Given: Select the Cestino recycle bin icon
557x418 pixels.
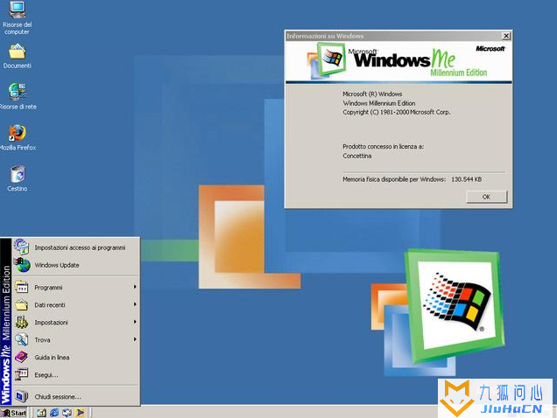Looking at the screenshot, I should (x=17, y=174).
